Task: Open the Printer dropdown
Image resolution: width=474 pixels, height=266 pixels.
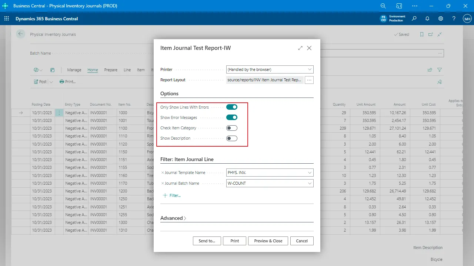Action: pos(270,69)
